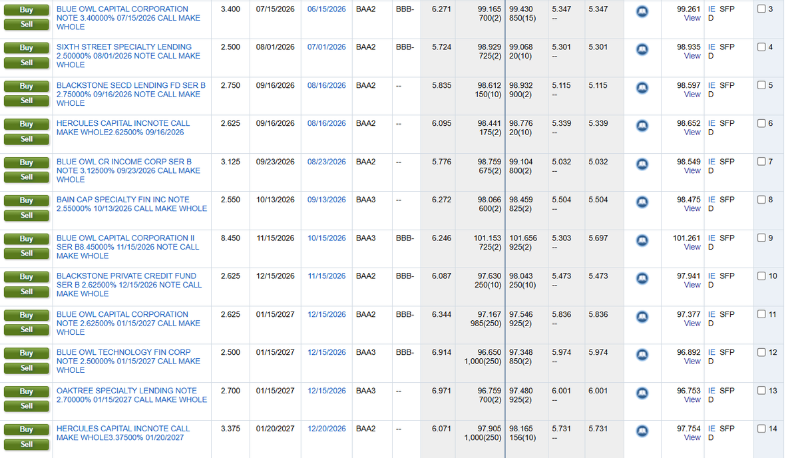Open call date 10/15/2026 link

pos(326,238)
